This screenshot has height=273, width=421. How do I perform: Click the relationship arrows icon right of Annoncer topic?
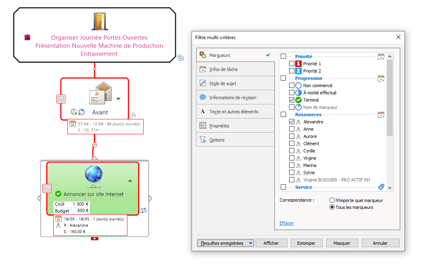point(144,210)
